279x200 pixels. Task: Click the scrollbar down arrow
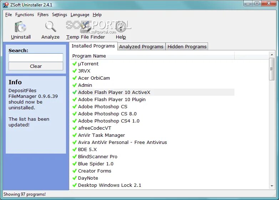pos(272,186)
